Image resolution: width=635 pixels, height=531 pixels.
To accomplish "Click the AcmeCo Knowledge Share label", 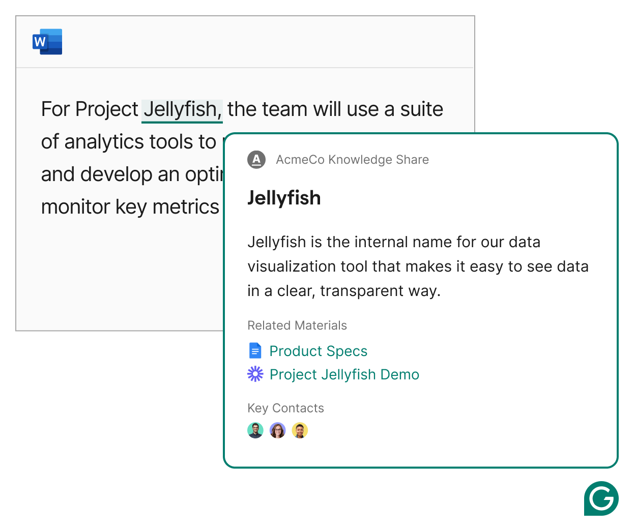I will (x=352, y=160).
